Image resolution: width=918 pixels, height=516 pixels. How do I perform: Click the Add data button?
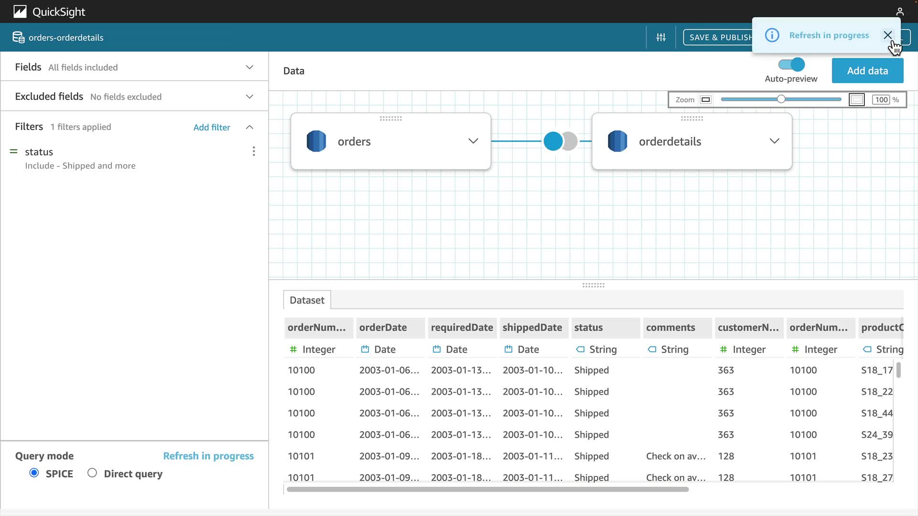pyautogui.click(x=867, y=71)
